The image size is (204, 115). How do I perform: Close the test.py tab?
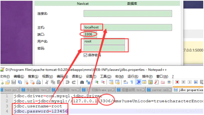click(x=18, y=90)
